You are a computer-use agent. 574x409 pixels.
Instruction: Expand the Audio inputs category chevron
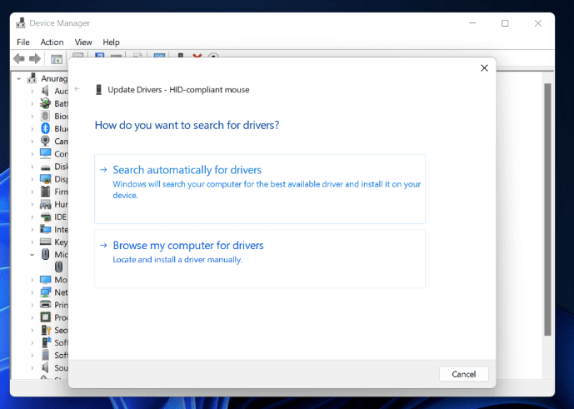(32, 92)
